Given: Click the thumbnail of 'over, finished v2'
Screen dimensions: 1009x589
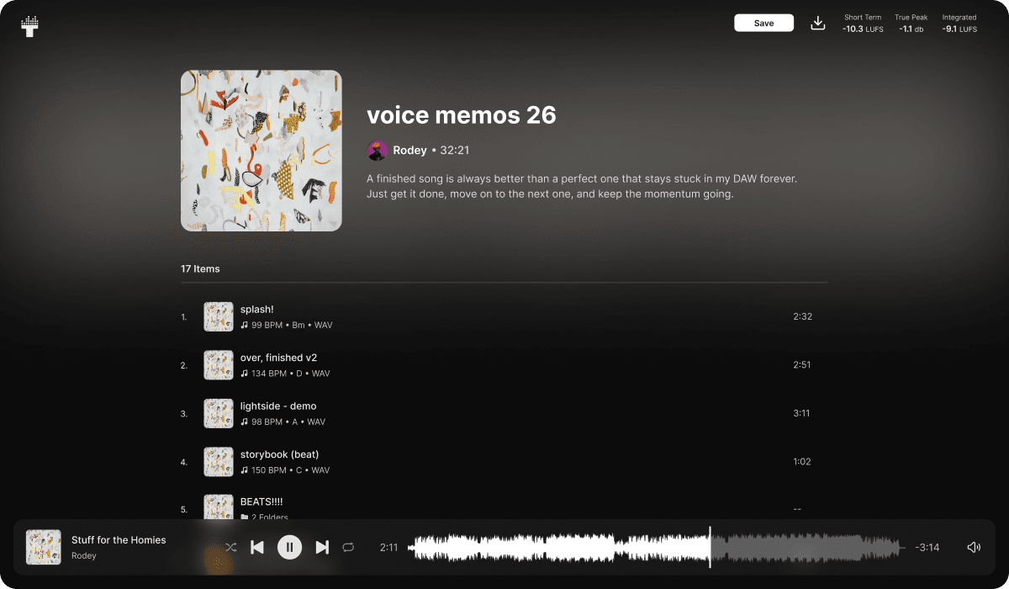Looking at the screenshot, I should [x=219, y=365].
